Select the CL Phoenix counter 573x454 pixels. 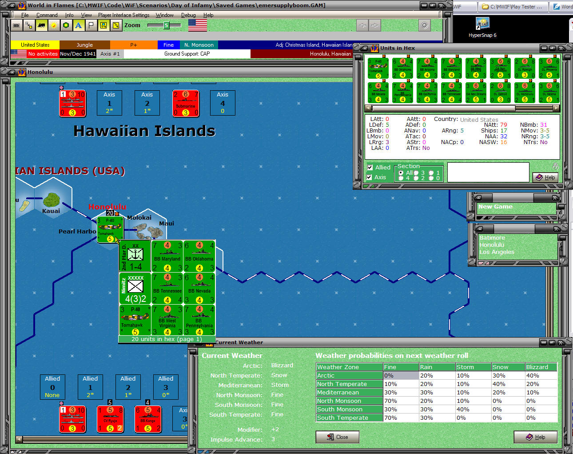click(549, 68)
